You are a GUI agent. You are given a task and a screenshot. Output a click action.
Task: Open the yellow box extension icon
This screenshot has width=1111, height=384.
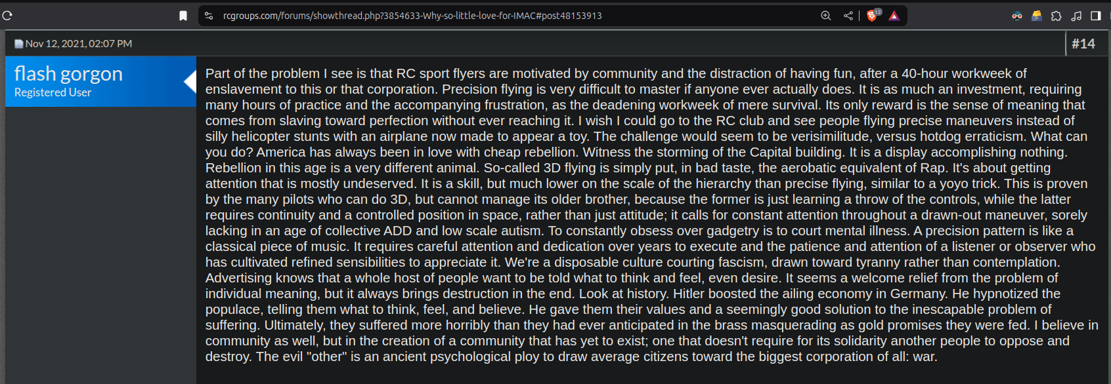click(1037, 16)
